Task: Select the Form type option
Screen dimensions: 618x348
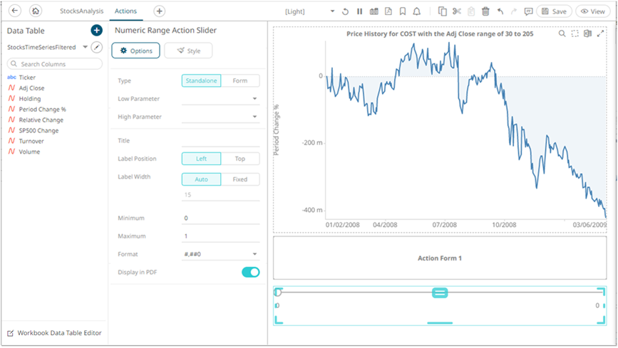Action: pos(240,81)
